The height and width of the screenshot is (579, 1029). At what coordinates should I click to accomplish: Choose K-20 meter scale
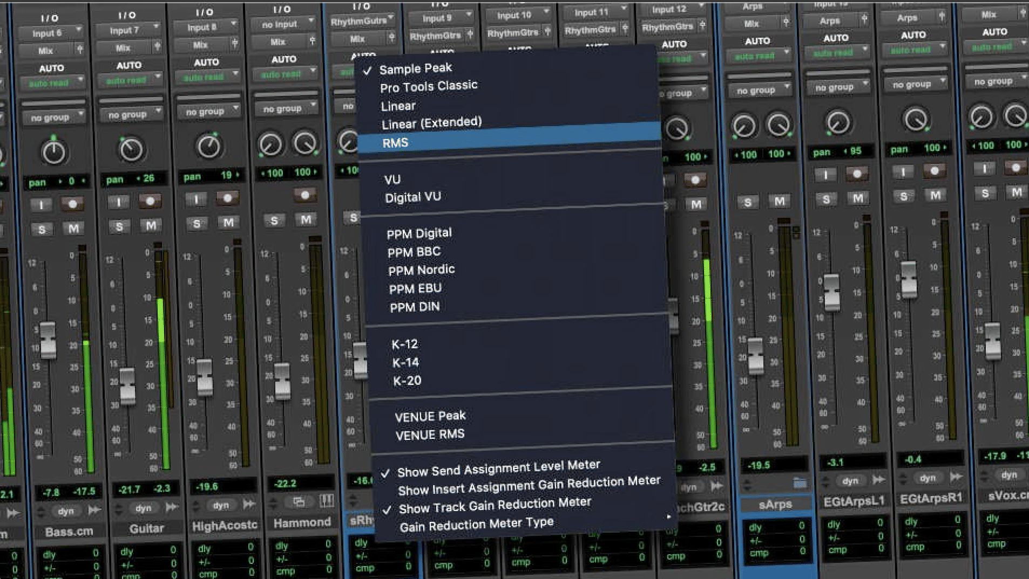click(407, 381)
